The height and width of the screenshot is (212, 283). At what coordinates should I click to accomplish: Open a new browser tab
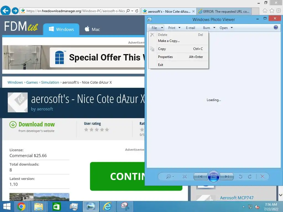255,11
